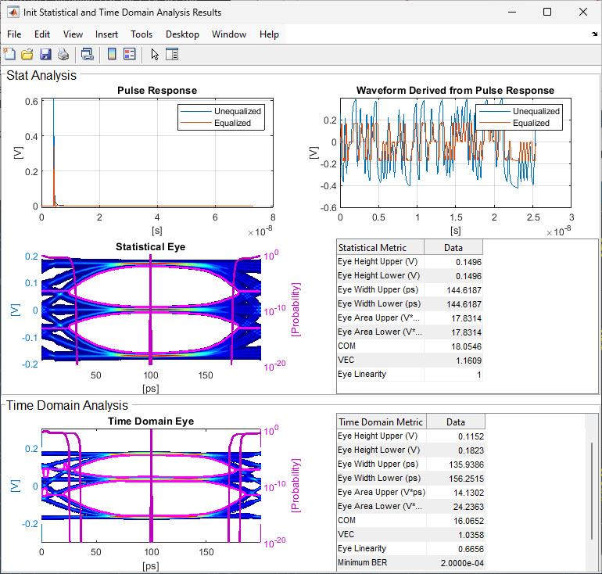The height and width of the screenshot is (574, 602).
Task: Select the COM value 18.0546 cell
Action: click(x=453, y=346)
